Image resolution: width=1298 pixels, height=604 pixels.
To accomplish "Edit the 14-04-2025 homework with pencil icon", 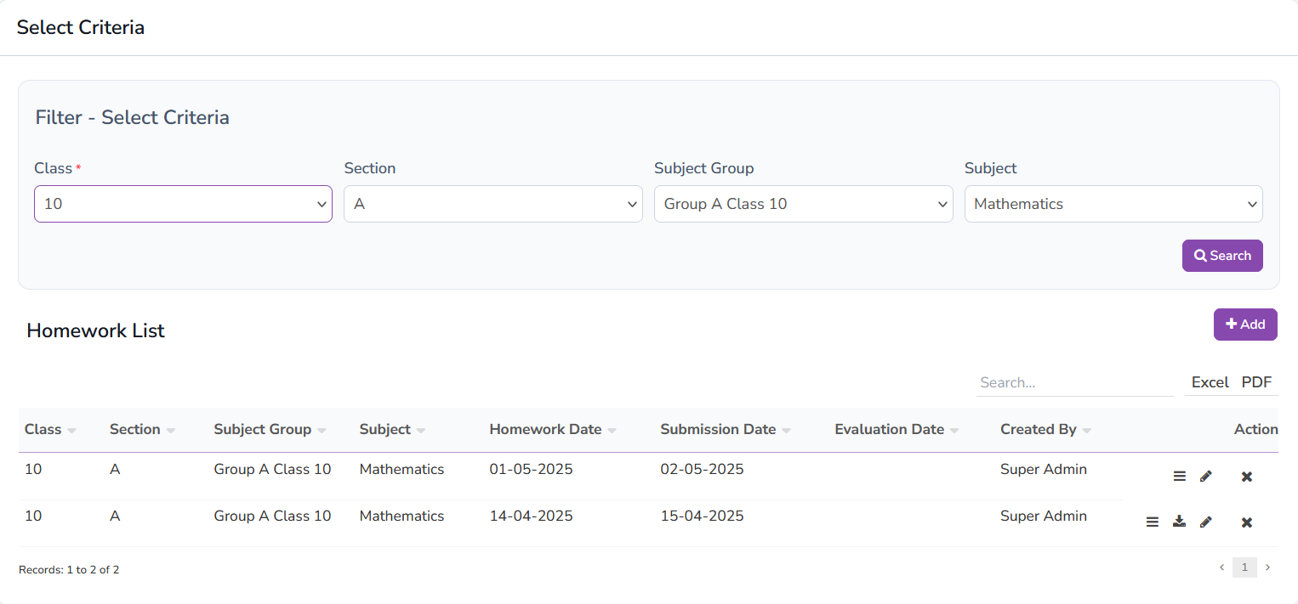I will (x=1205, y=522).
